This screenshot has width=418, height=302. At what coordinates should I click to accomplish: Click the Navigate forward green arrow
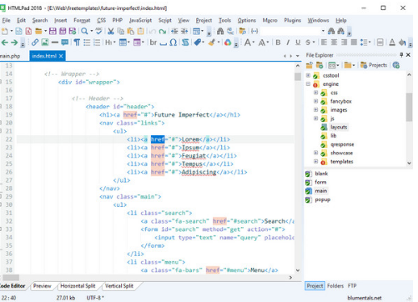click(14, 43)
